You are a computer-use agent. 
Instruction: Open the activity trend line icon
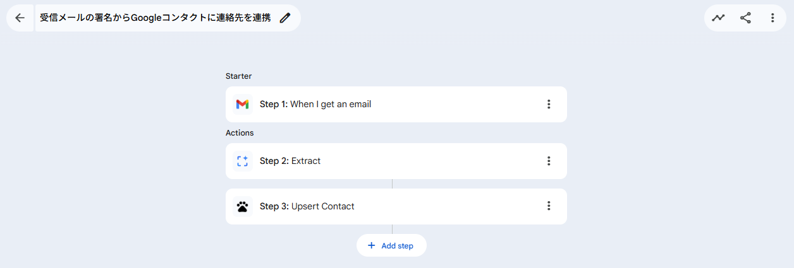coord(718,18)
